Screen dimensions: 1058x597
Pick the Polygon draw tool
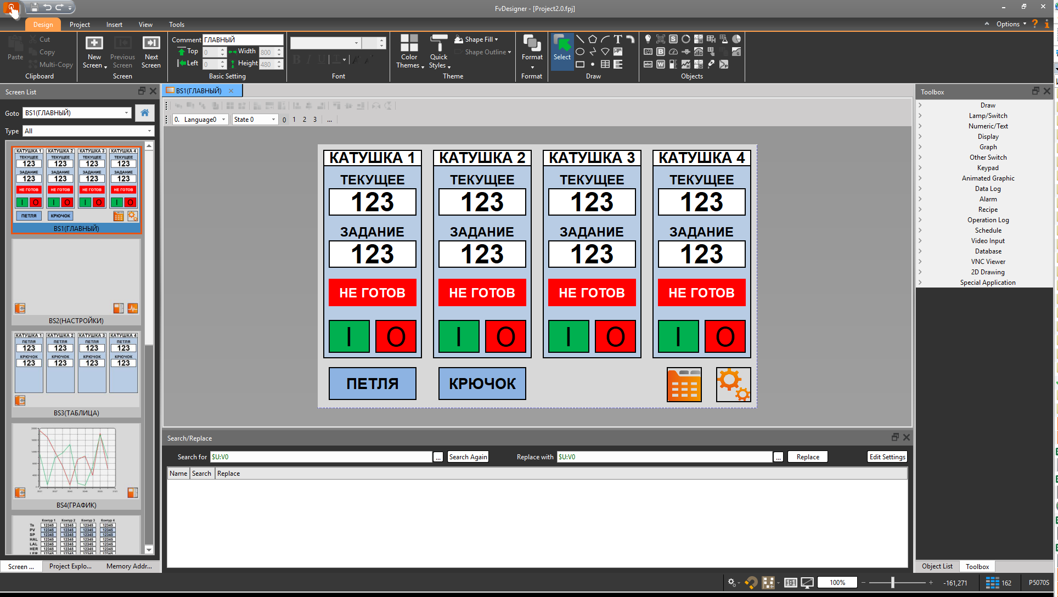[593, 39]
